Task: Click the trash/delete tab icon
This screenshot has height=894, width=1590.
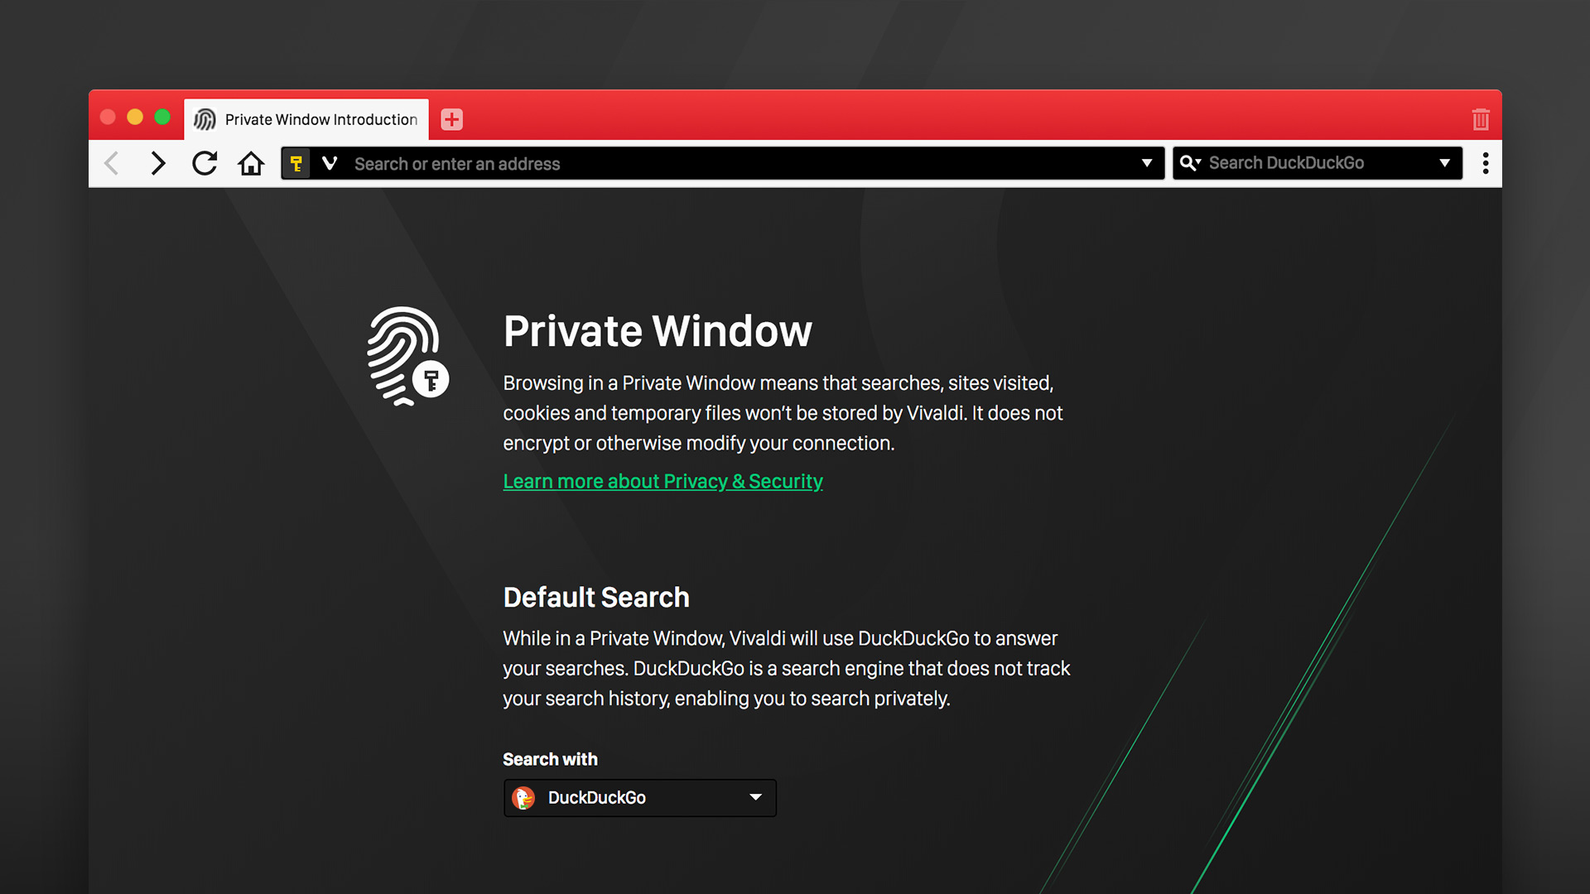Action: click(1481, 118)
